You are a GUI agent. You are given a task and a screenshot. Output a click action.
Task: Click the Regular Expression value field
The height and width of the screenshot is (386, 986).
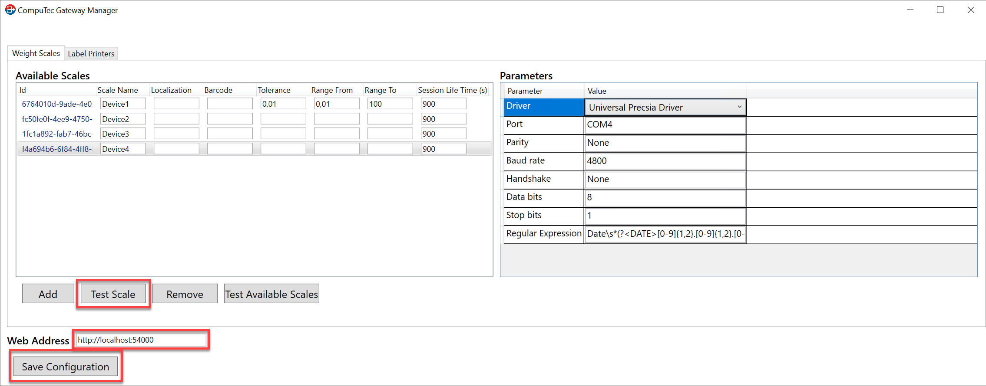coord(665,234)
